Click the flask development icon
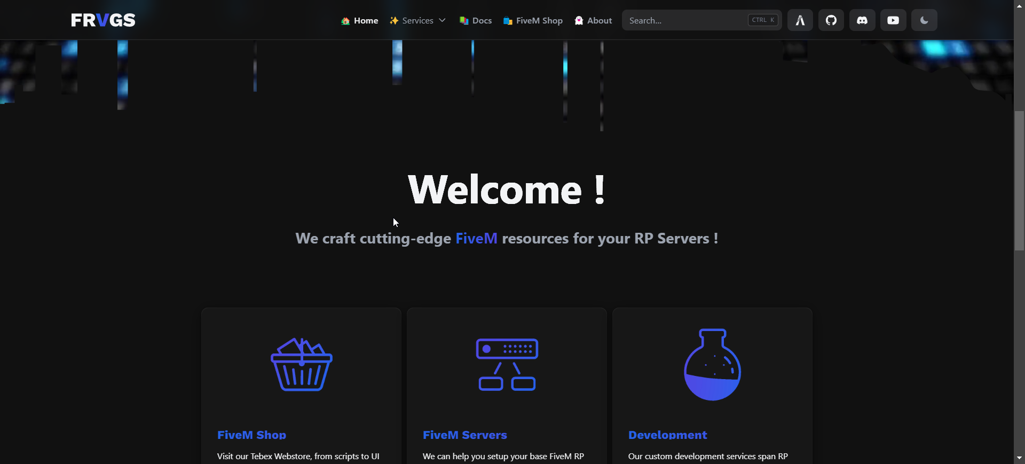The width and height of the screenshot is (1025, 464). [712, 365]
